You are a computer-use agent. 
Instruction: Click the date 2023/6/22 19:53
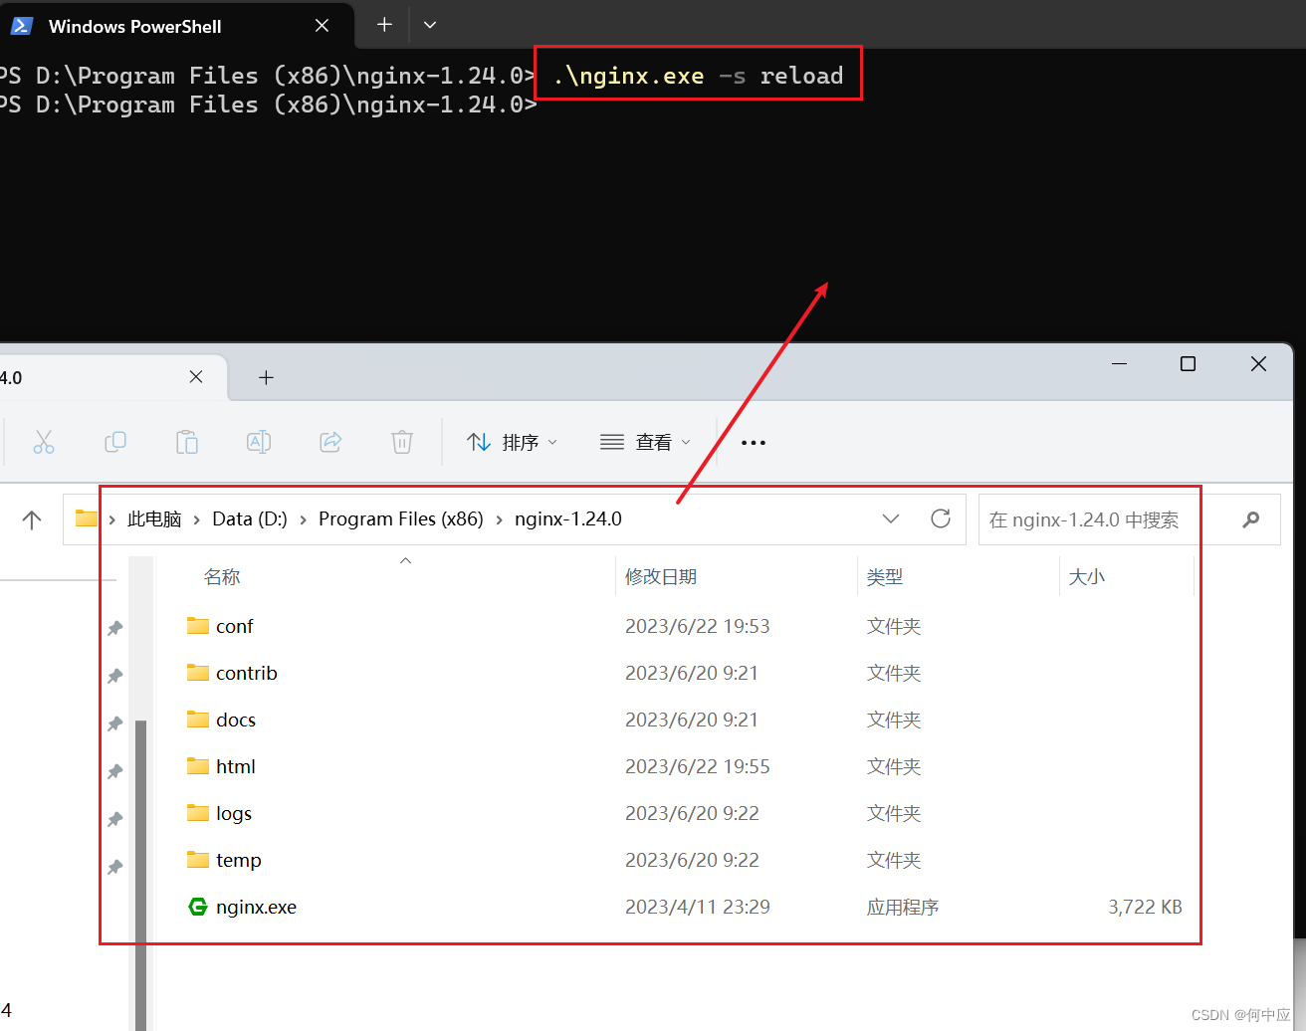698,626
